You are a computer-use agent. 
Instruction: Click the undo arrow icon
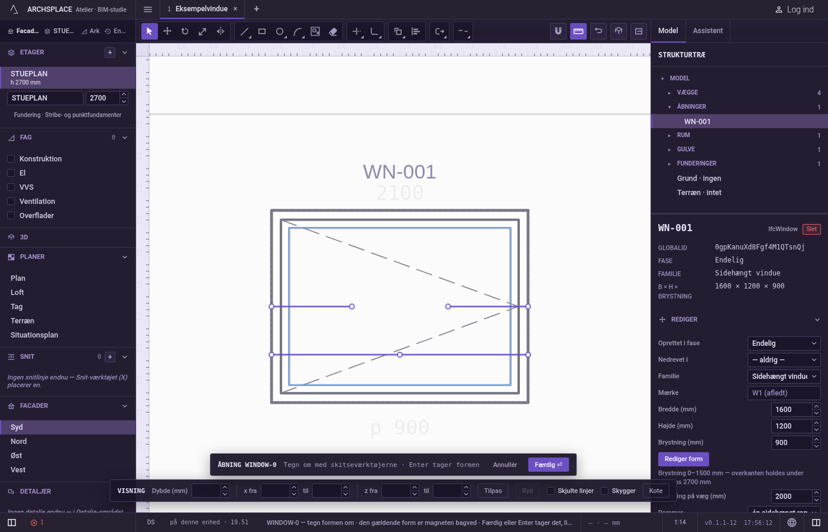pyautogui.click(x=599, y=31)
